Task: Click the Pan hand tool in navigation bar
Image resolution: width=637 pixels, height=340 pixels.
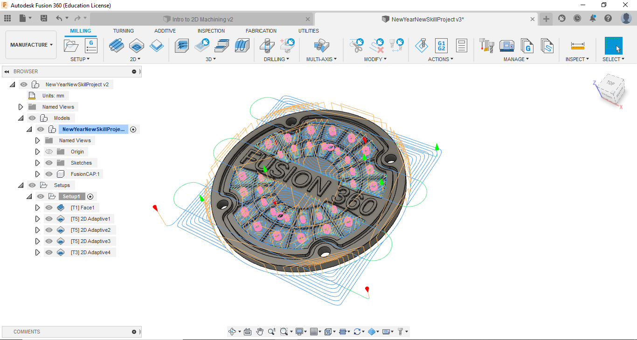Action: tap(259, 332)
